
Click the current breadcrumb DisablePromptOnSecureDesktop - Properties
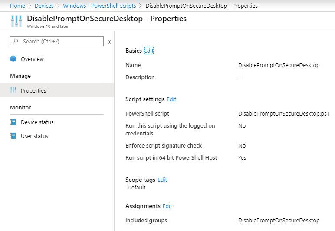click(x=201, y=6)
